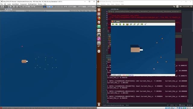
Task: Click the fit-to-window icon in Main viewer
Action: tap(131, 24)
